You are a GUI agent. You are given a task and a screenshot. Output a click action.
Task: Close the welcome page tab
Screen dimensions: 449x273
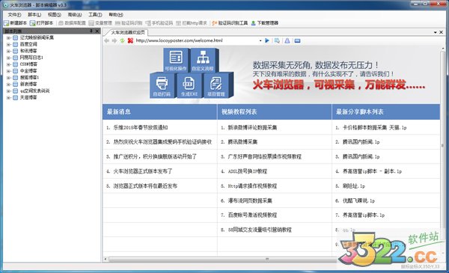pos(442,32)
